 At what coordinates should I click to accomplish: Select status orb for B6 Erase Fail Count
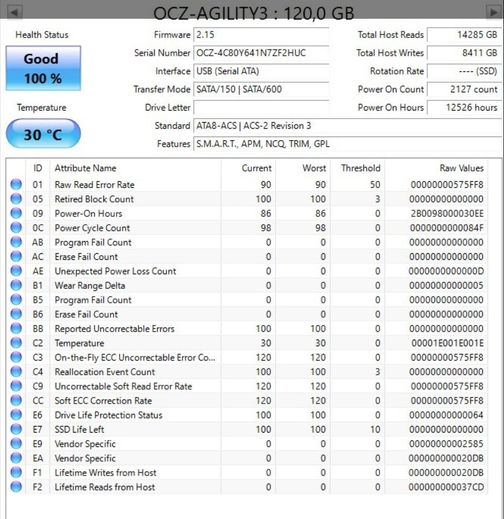(16, 314)
